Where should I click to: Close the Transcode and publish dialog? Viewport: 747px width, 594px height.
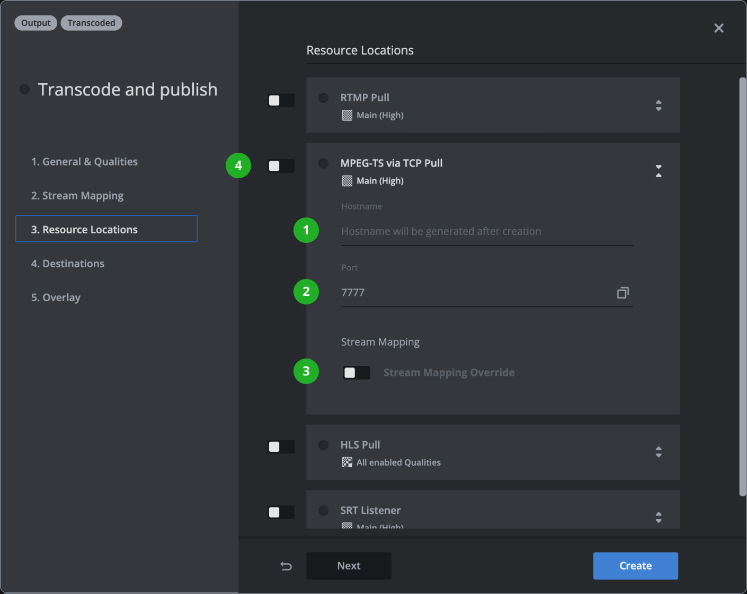click(x=718, y=28)
